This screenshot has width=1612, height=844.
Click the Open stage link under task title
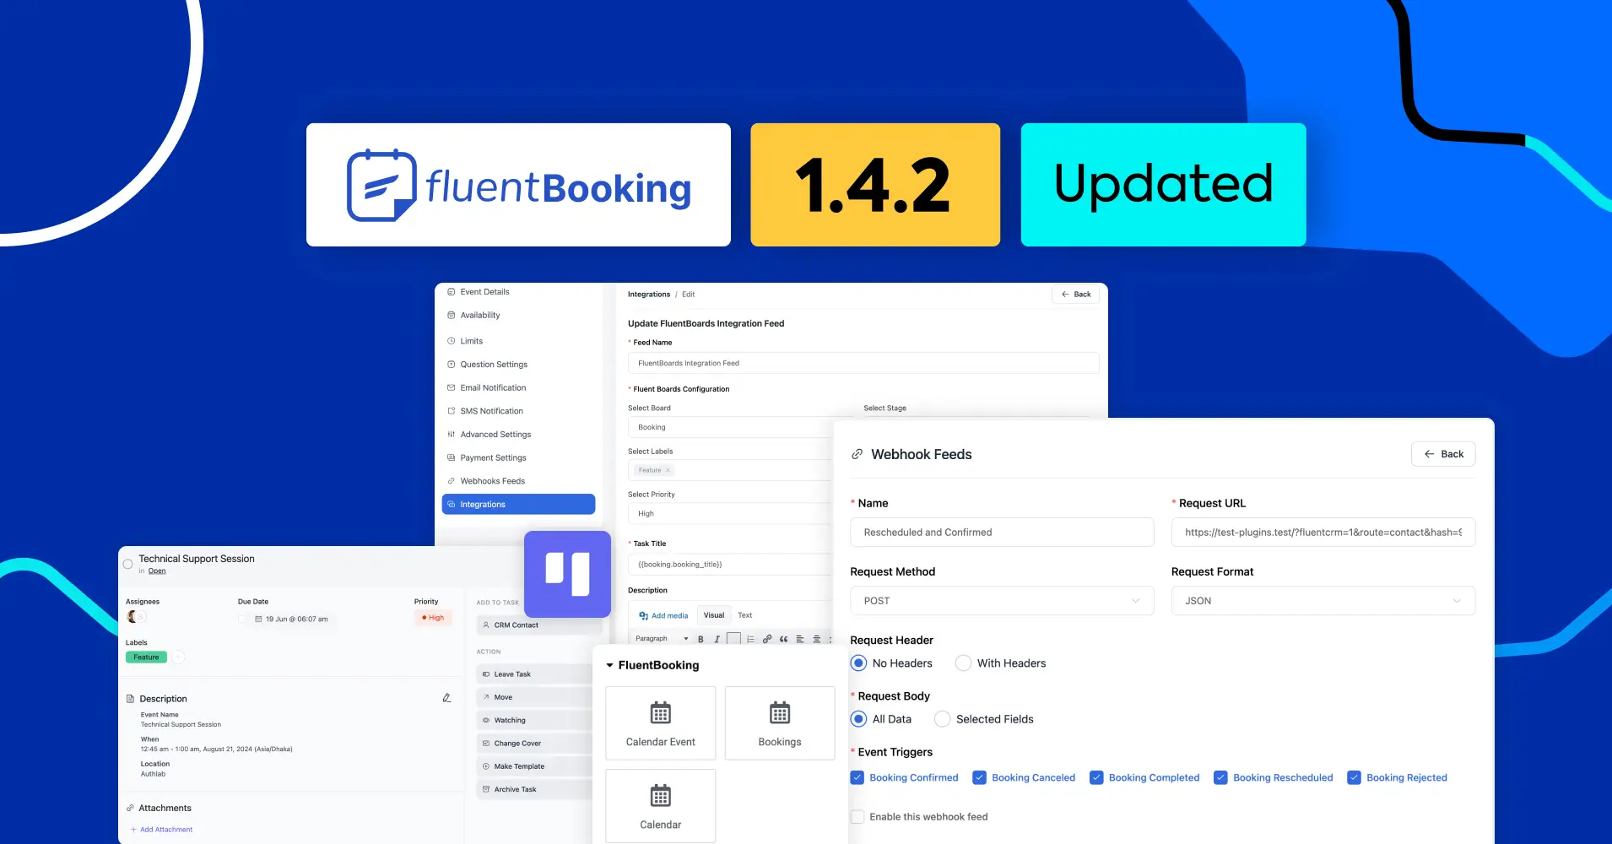tap(157, 571)
